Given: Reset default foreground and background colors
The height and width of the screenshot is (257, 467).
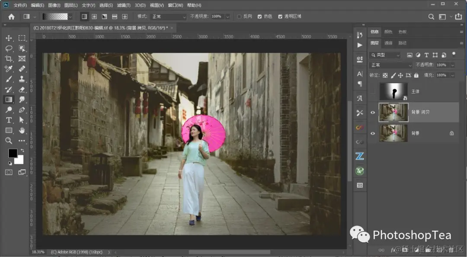Looking at the screenshot, I should point(10,163).
